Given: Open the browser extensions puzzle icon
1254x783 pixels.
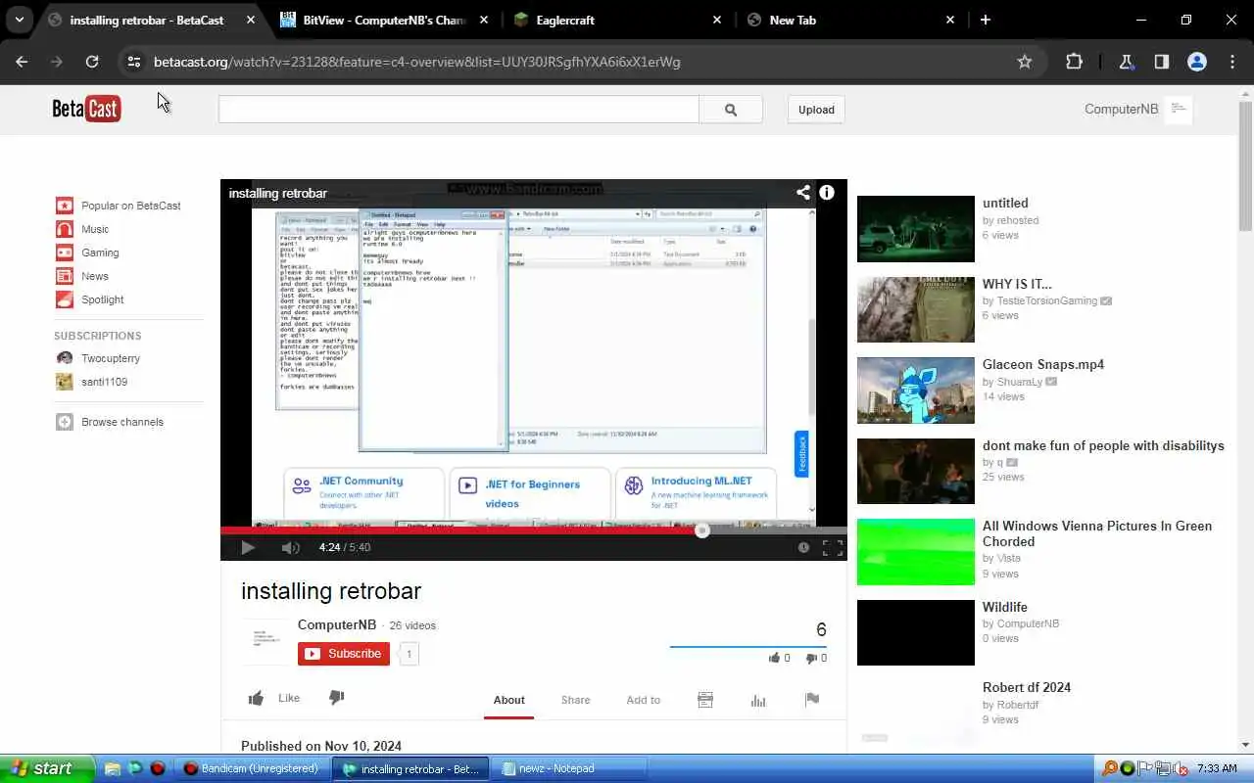Looking at the screenshot, I should point(1074,62).
